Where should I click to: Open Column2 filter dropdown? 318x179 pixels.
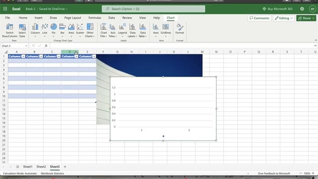(x=41, y=56)
